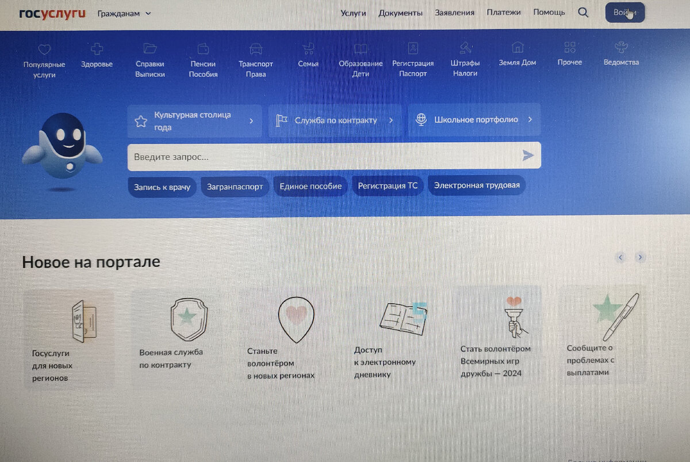The width and height of the screenshot is (690, 462).
Task: Click the Войти login button
Action: point(625,13)
